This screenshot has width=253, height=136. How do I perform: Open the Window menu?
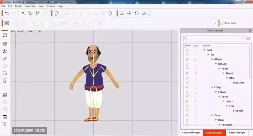click(x=51, y=6)
